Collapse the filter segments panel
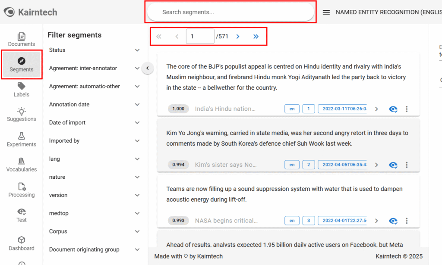 pyautogui.click(x=148, y=68)
